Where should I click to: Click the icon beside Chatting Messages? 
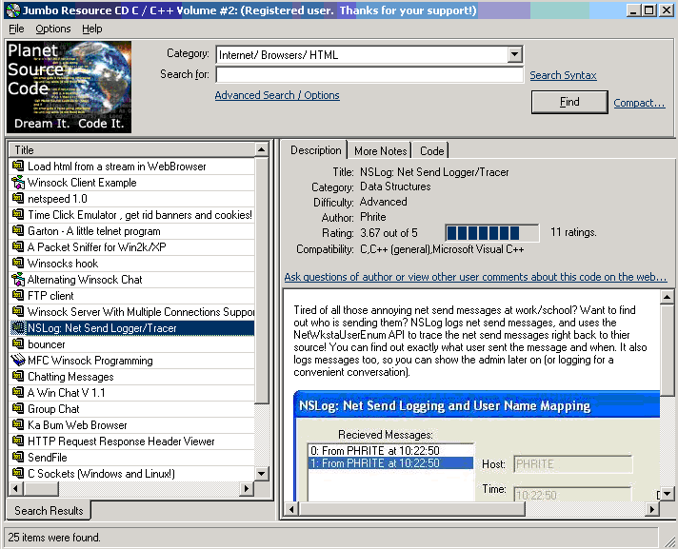18,376
